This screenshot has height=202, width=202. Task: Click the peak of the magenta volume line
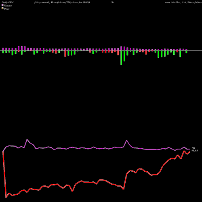(27, 139)
